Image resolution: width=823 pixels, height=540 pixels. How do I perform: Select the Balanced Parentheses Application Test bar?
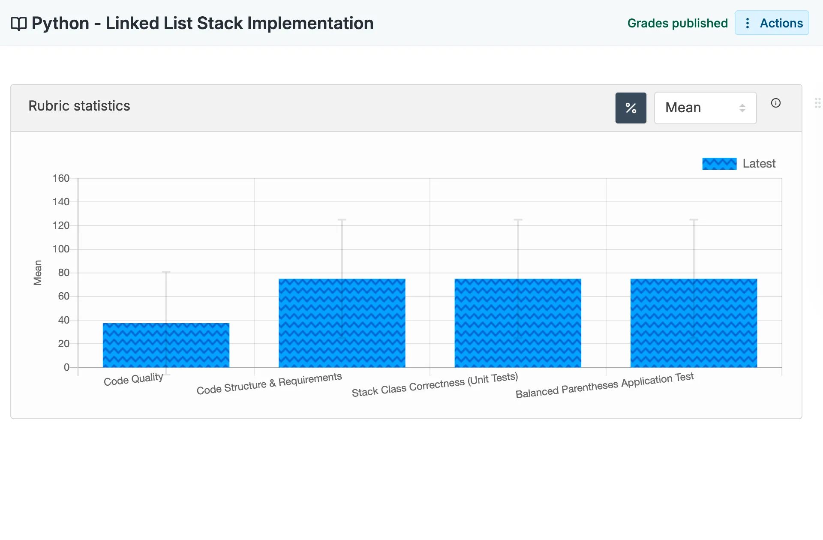(x=693, y=321)
